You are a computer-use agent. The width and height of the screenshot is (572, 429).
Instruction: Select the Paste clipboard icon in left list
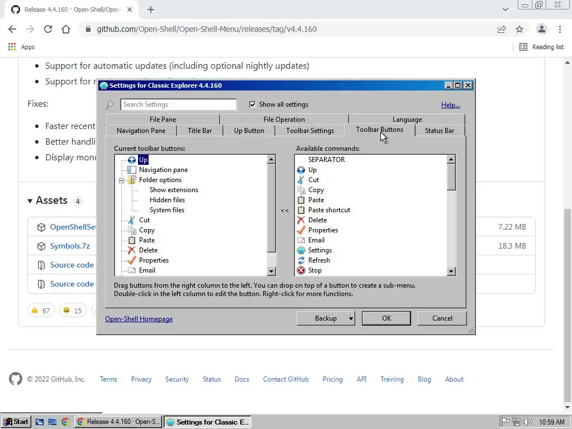coord(132,240)
